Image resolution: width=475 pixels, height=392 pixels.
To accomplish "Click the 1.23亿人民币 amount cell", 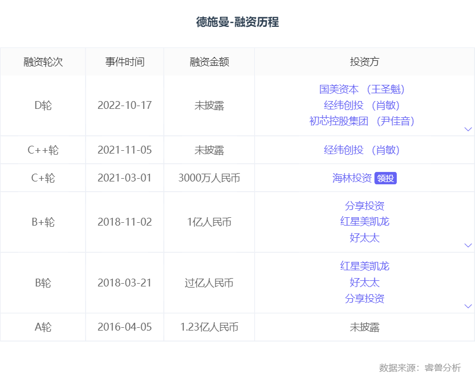I will click(x=210, y=327).
